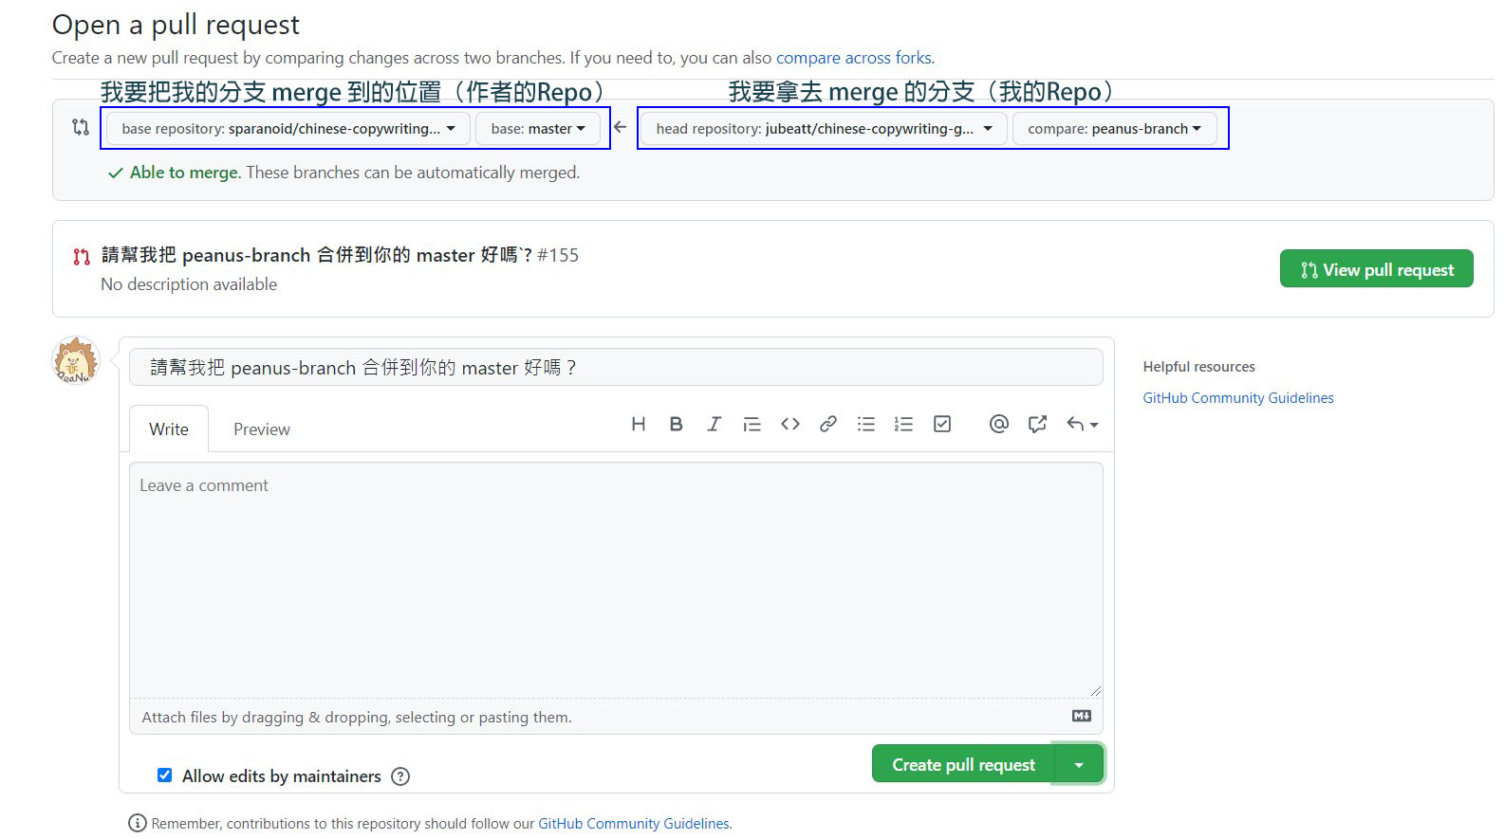Reference an issue or pull request icon
The width and height of the screenshot is (1504, 839).
[x=1037, y=424]
